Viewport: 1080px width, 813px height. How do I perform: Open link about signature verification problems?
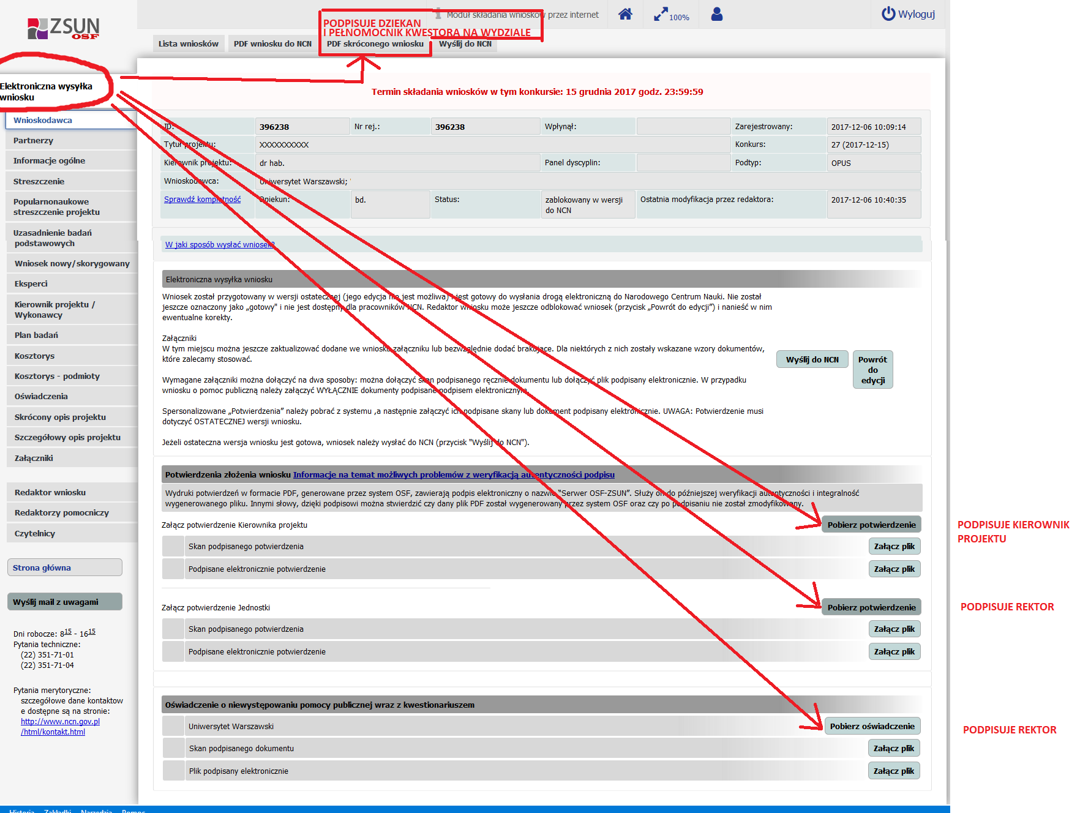(x=453, y=474)
